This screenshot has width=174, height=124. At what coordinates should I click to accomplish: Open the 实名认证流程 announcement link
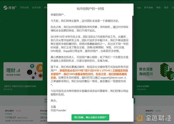[143, 86]
